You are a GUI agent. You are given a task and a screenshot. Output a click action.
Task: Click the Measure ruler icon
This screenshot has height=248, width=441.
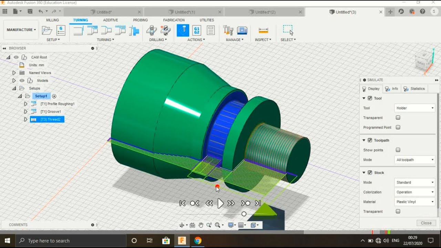(x=263, y=30)
